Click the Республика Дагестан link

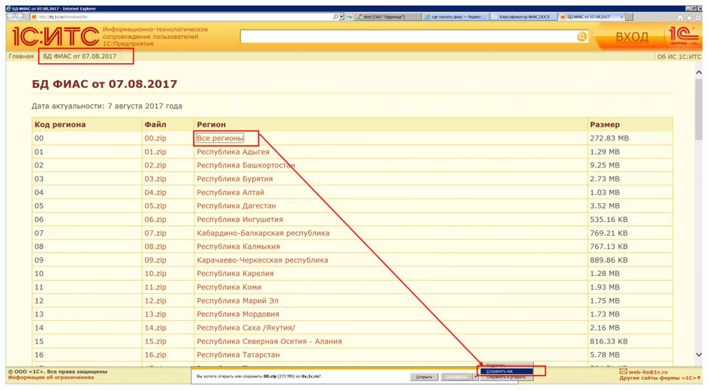tap(237, 206)
